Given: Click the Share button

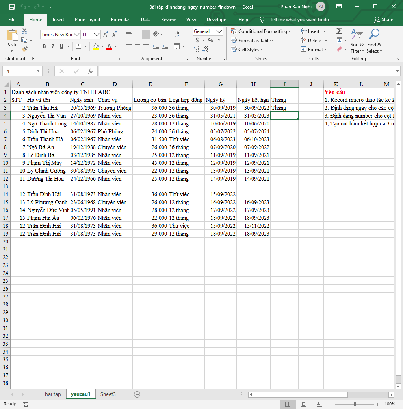Looking at the screenshot, I should tap(384, 20).
